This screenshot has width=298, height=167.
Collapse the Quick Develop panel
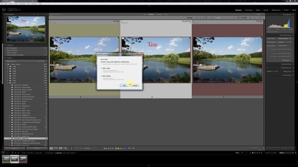tap(293, 35)
